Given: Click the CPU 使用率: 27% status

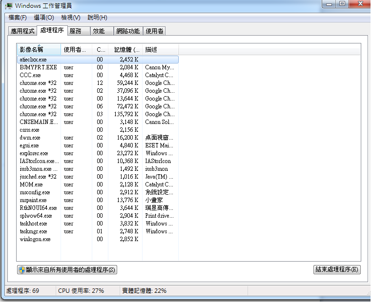Looking at the screenshot, I should (x=81, y=291).
